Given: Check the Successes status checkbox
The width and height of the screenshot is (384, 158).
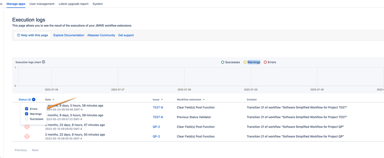Looking at the screenshot, I should pyautogui.click(x=27, y=119).
